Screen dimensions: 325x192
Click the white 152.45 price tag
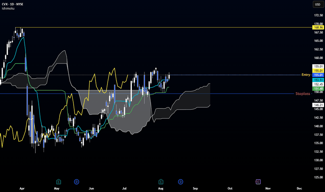pyautogui.click(x=318, y=84)
